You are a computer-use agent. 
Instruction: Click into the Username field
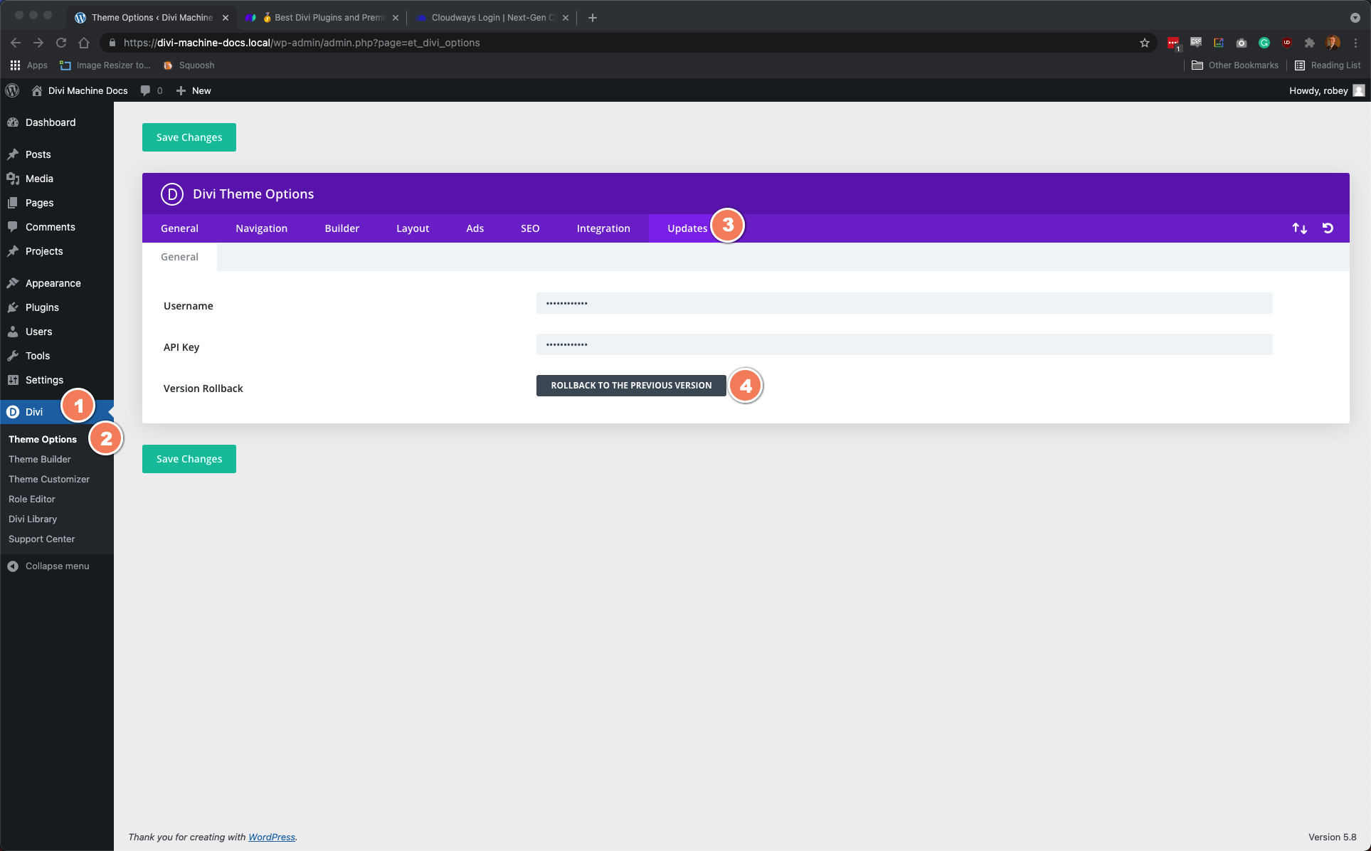click(904, 303)
